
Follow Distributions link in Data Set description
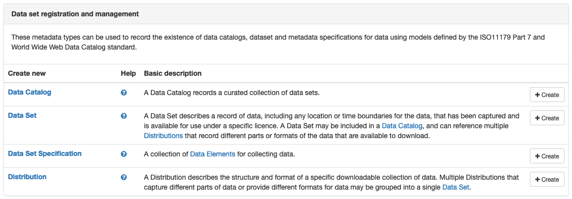coord(163,136)
